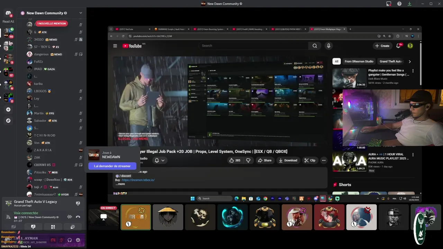
Task: Open YouTube notifications bell
Action: point(399,46)
